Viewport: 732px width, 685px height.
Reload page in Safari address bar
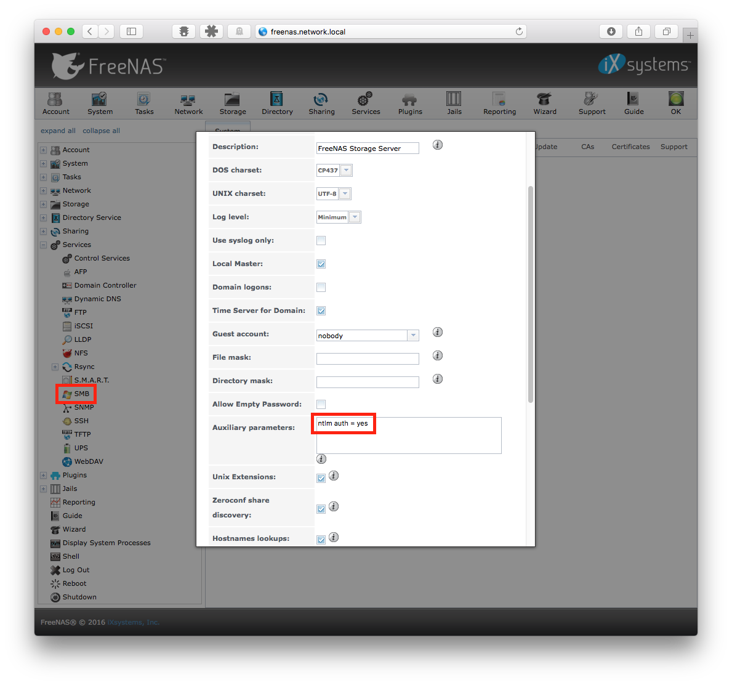point(519,31)
